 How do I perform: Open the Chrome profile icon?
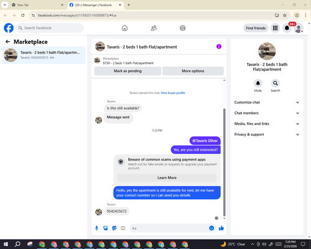pos(297,16)
